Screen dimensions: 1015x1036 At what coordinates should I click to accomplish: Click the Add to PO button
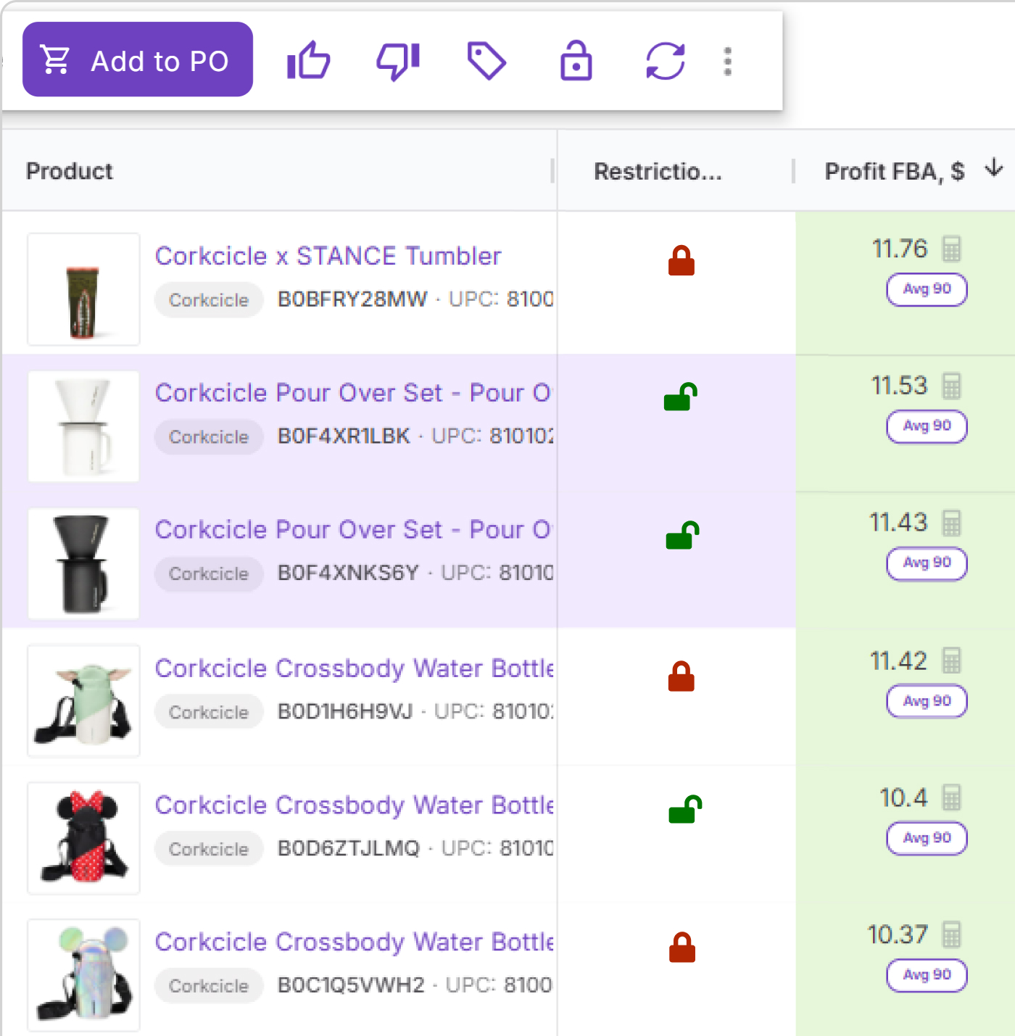coord(138,59)
